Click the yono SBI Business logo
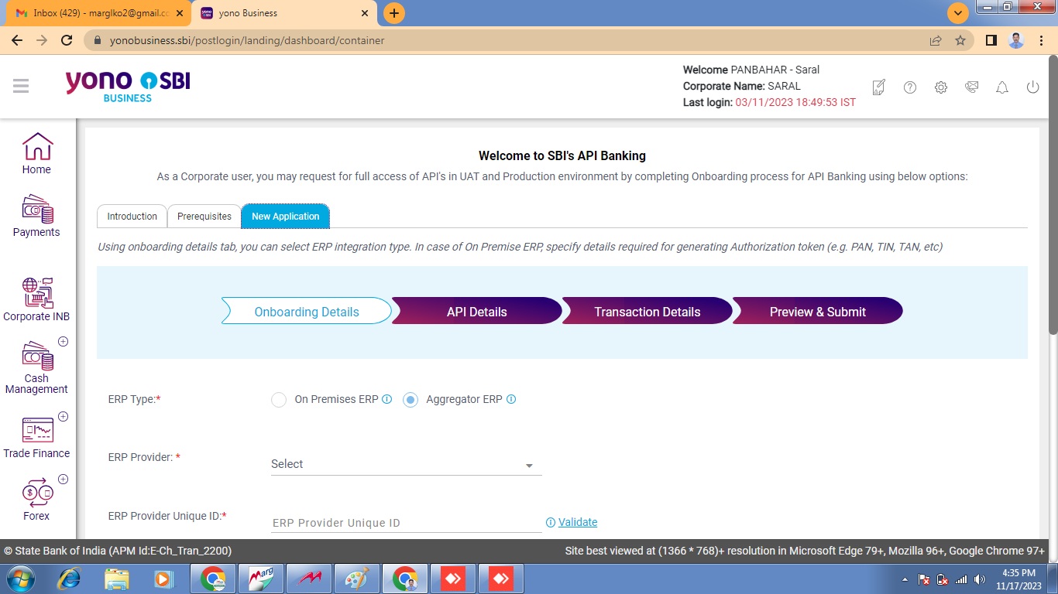This screenshot has height=594, width=1058. point(128,86)
